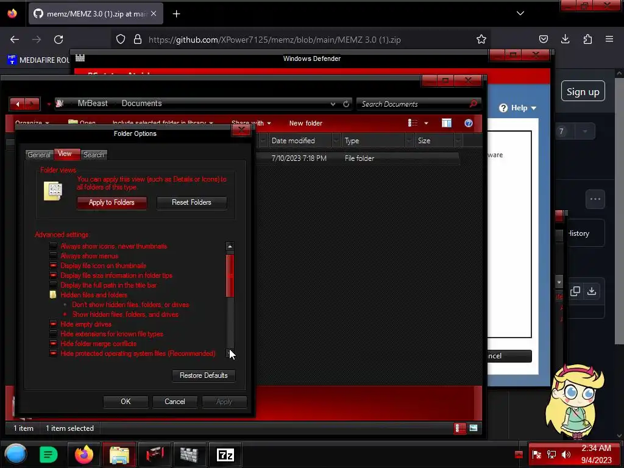624x468 pixels.
Task: Click the Advanced settings scrollbar thumb
Action: (230, 275)
